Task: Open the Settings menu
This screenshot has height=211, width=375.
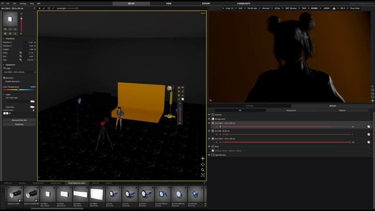Action: click(x=23, y=4)
